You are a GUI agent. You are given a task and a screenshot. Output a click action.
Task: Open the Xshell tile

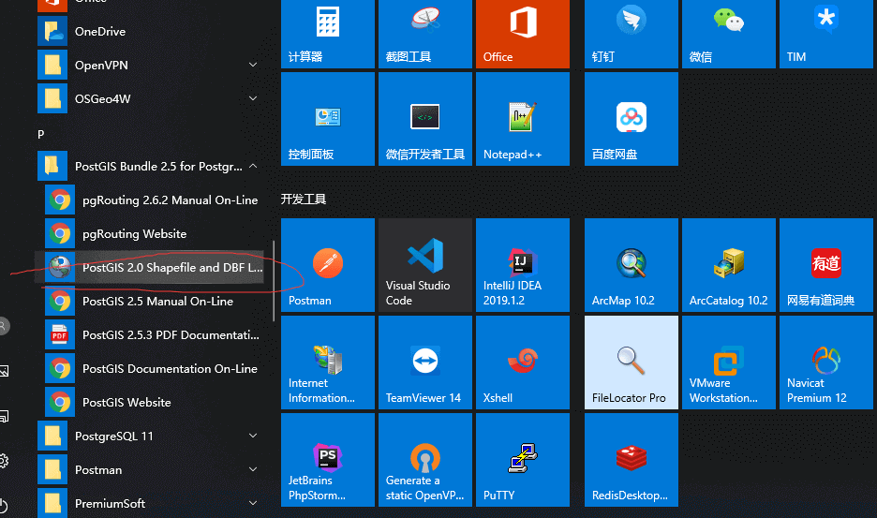522,363
